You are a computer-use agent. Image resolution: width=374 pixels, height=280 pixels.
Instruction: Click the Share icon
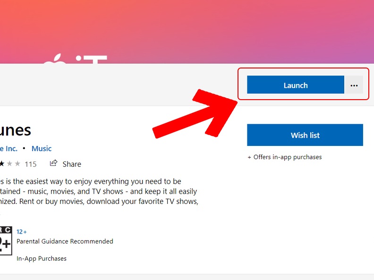(x=54, y=163)
